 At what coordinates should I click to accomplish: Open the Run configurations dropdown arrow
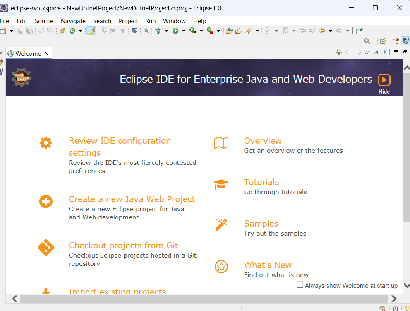tap(184, 31)
